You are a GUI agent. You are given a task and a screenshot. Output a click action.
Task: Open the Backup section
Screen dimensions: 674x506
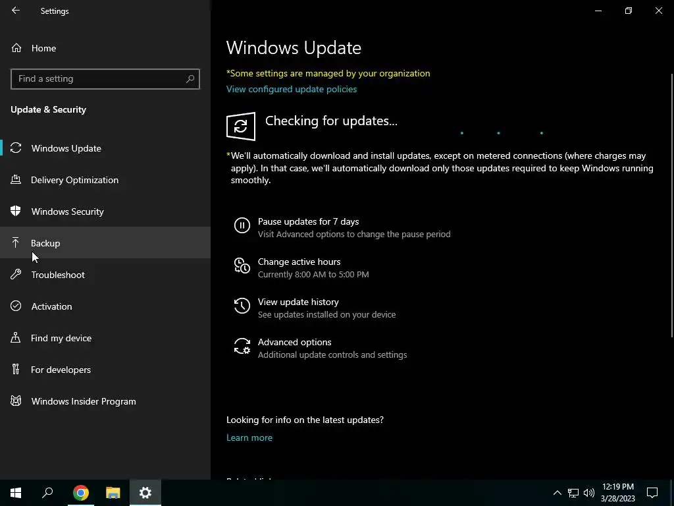pyautogui.click(x=105, y=243)
